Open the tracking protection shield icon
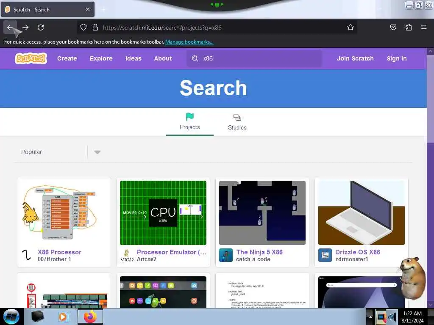This screenshot has width=434, height=325. coord(83,28)
